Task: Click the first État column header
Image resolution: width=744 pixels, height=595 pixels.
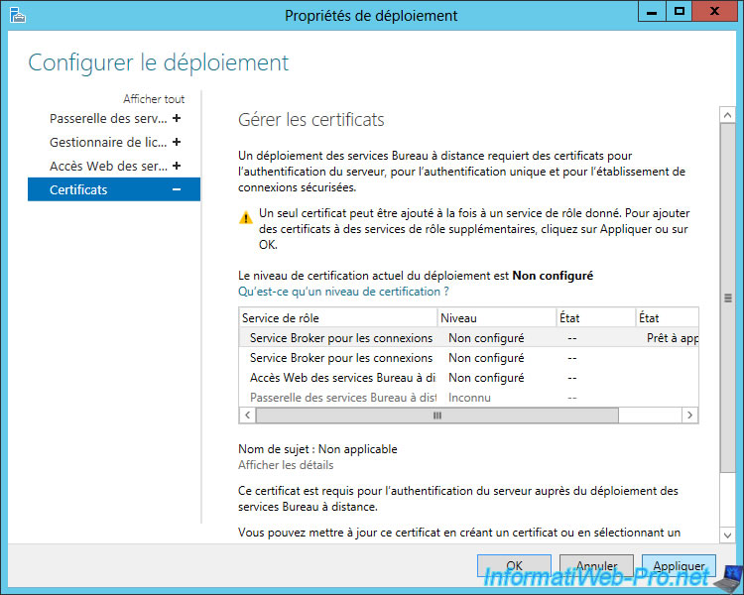Action: point(596,318)
